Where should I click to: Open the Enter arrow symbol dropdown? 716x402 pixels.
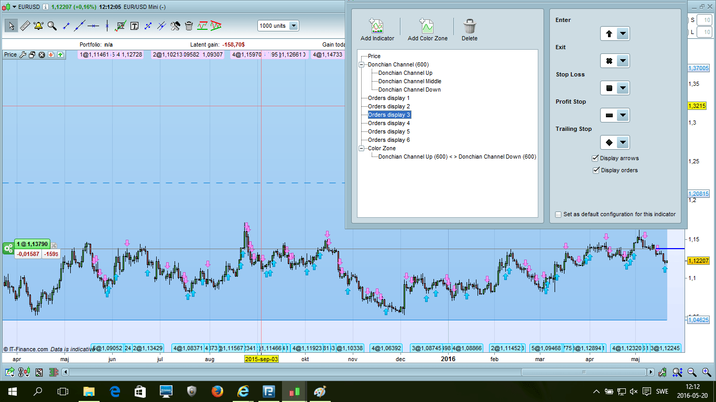[622, 34]
